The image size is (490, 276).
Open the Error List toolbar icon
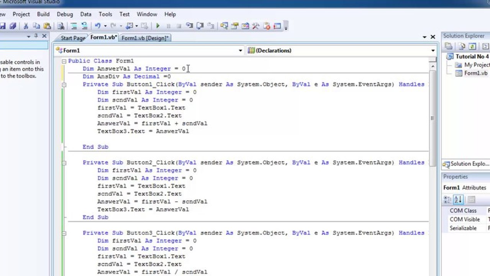266,26
